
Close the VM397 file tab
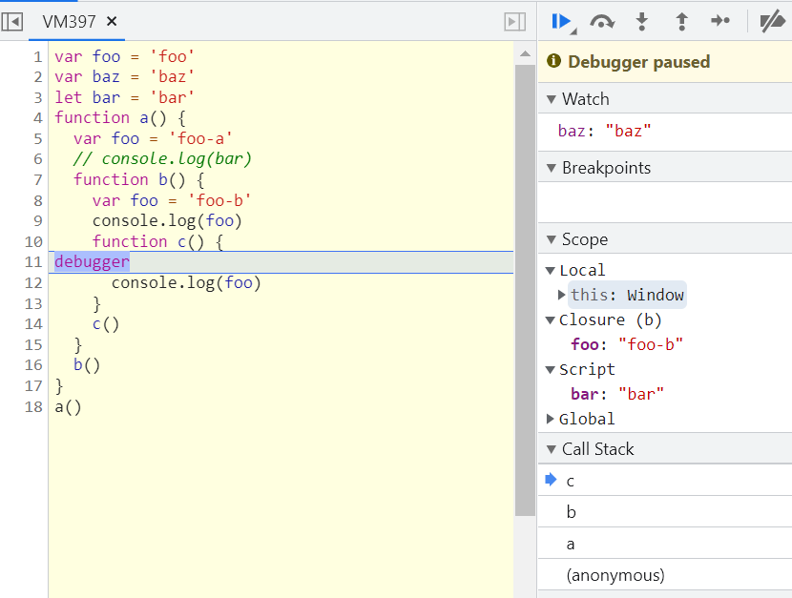pos(112,21)
